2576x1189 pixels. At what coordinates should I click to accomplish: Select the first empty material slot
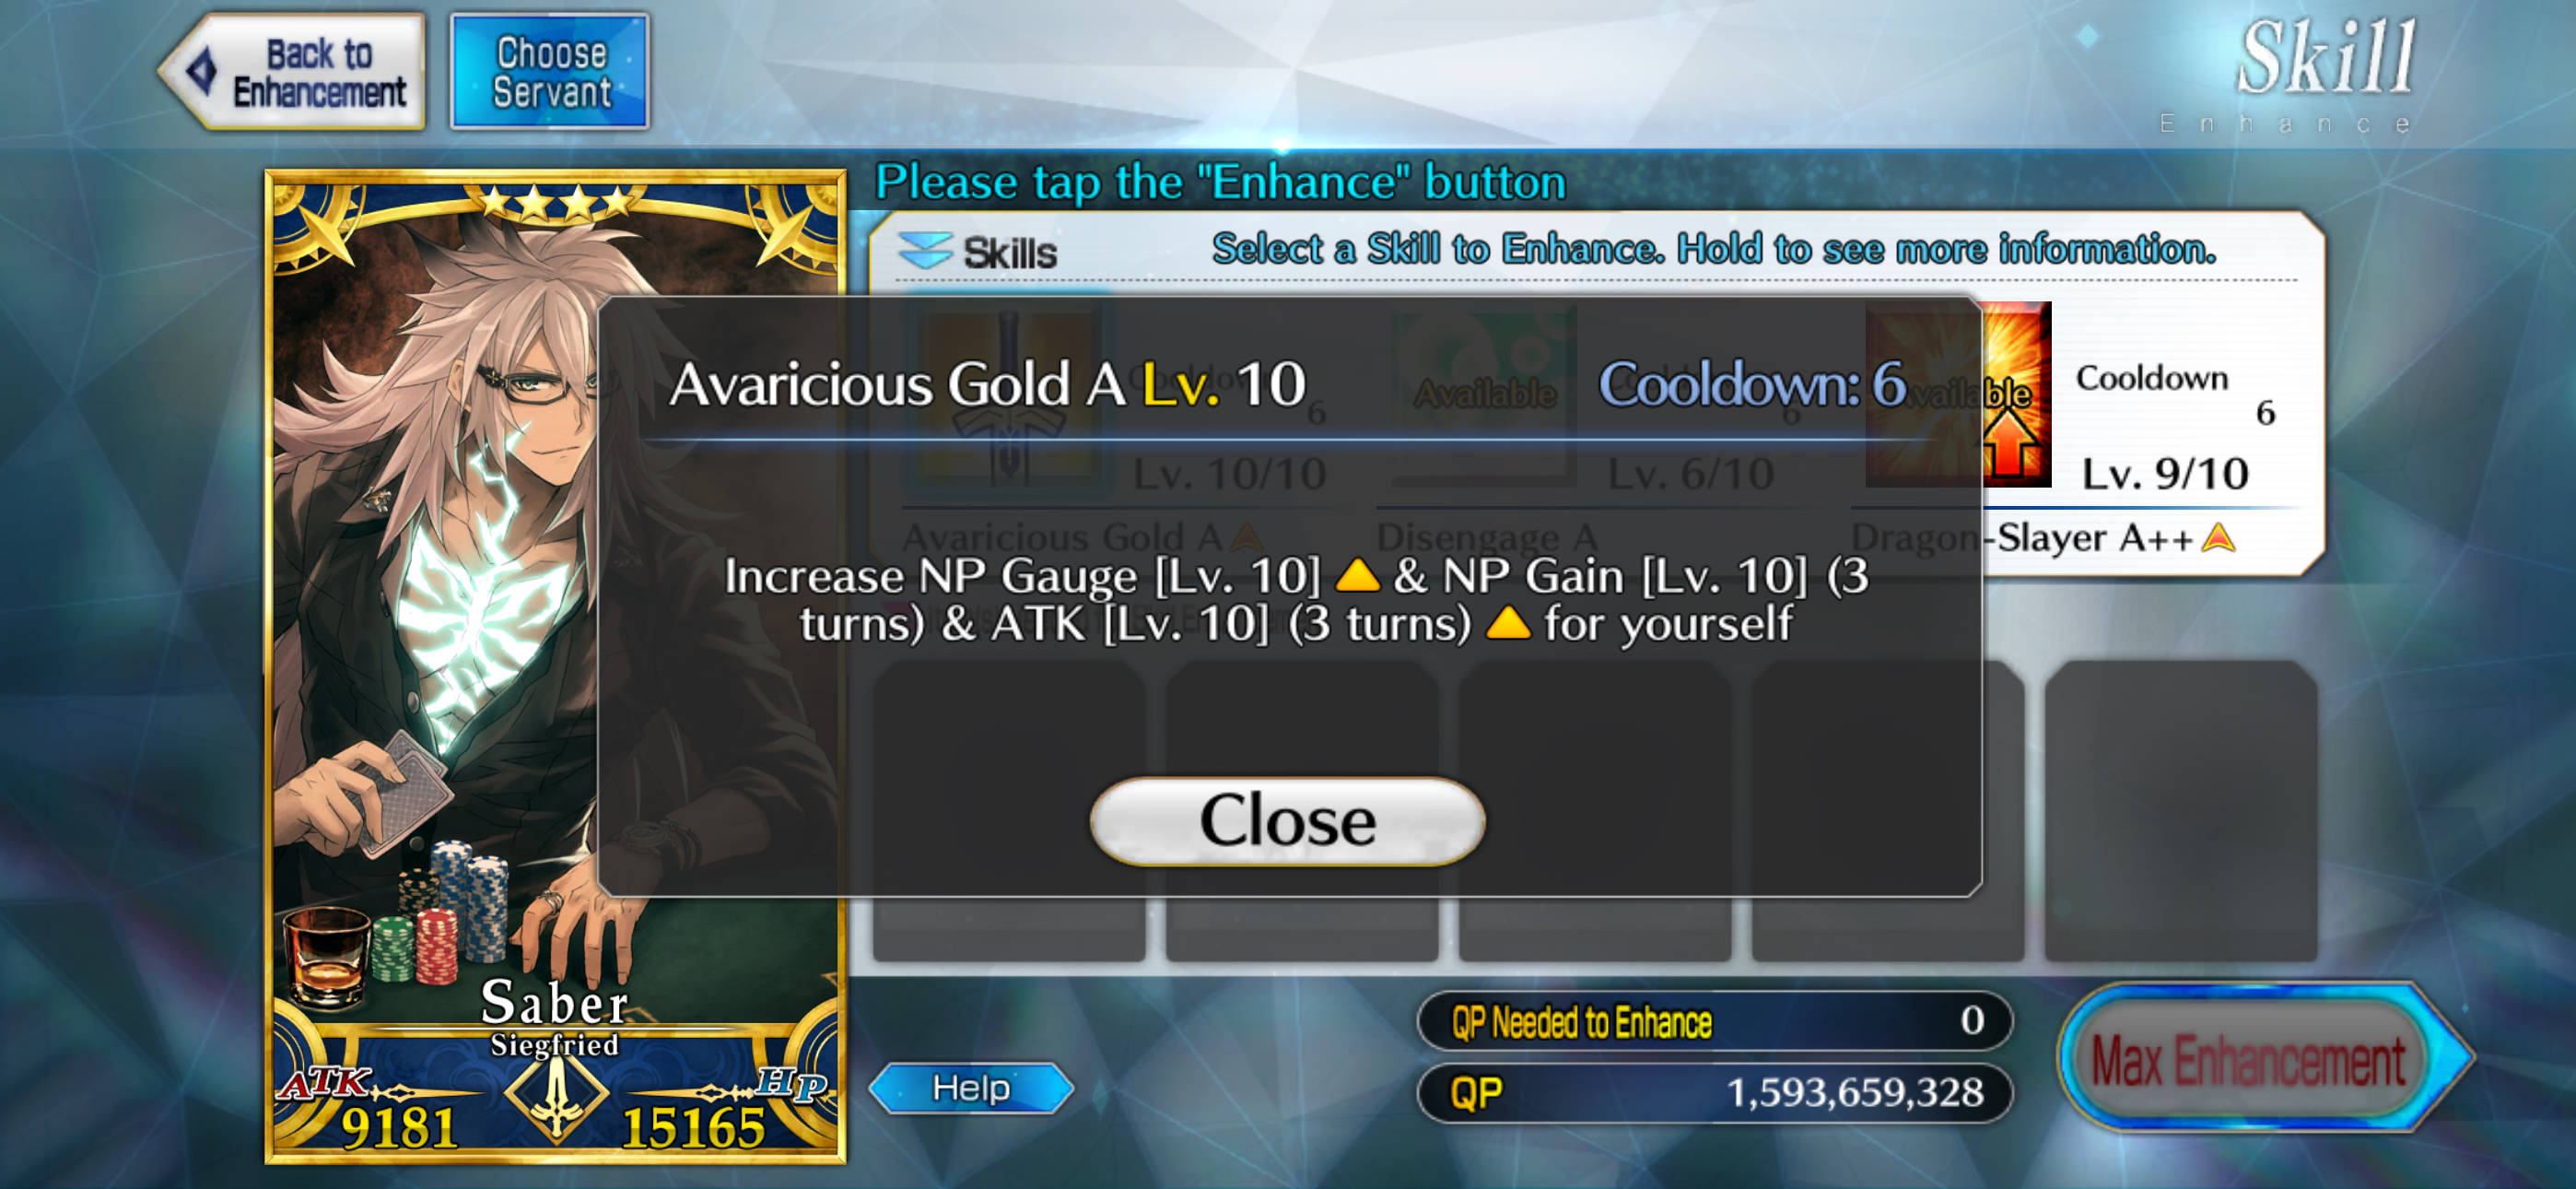click(1008, 811)
